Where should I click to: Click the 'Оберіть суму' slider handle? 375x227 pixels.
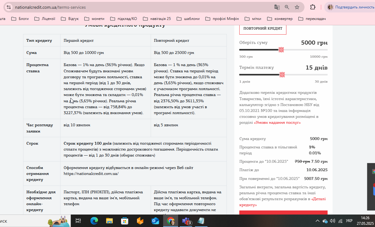281,50
